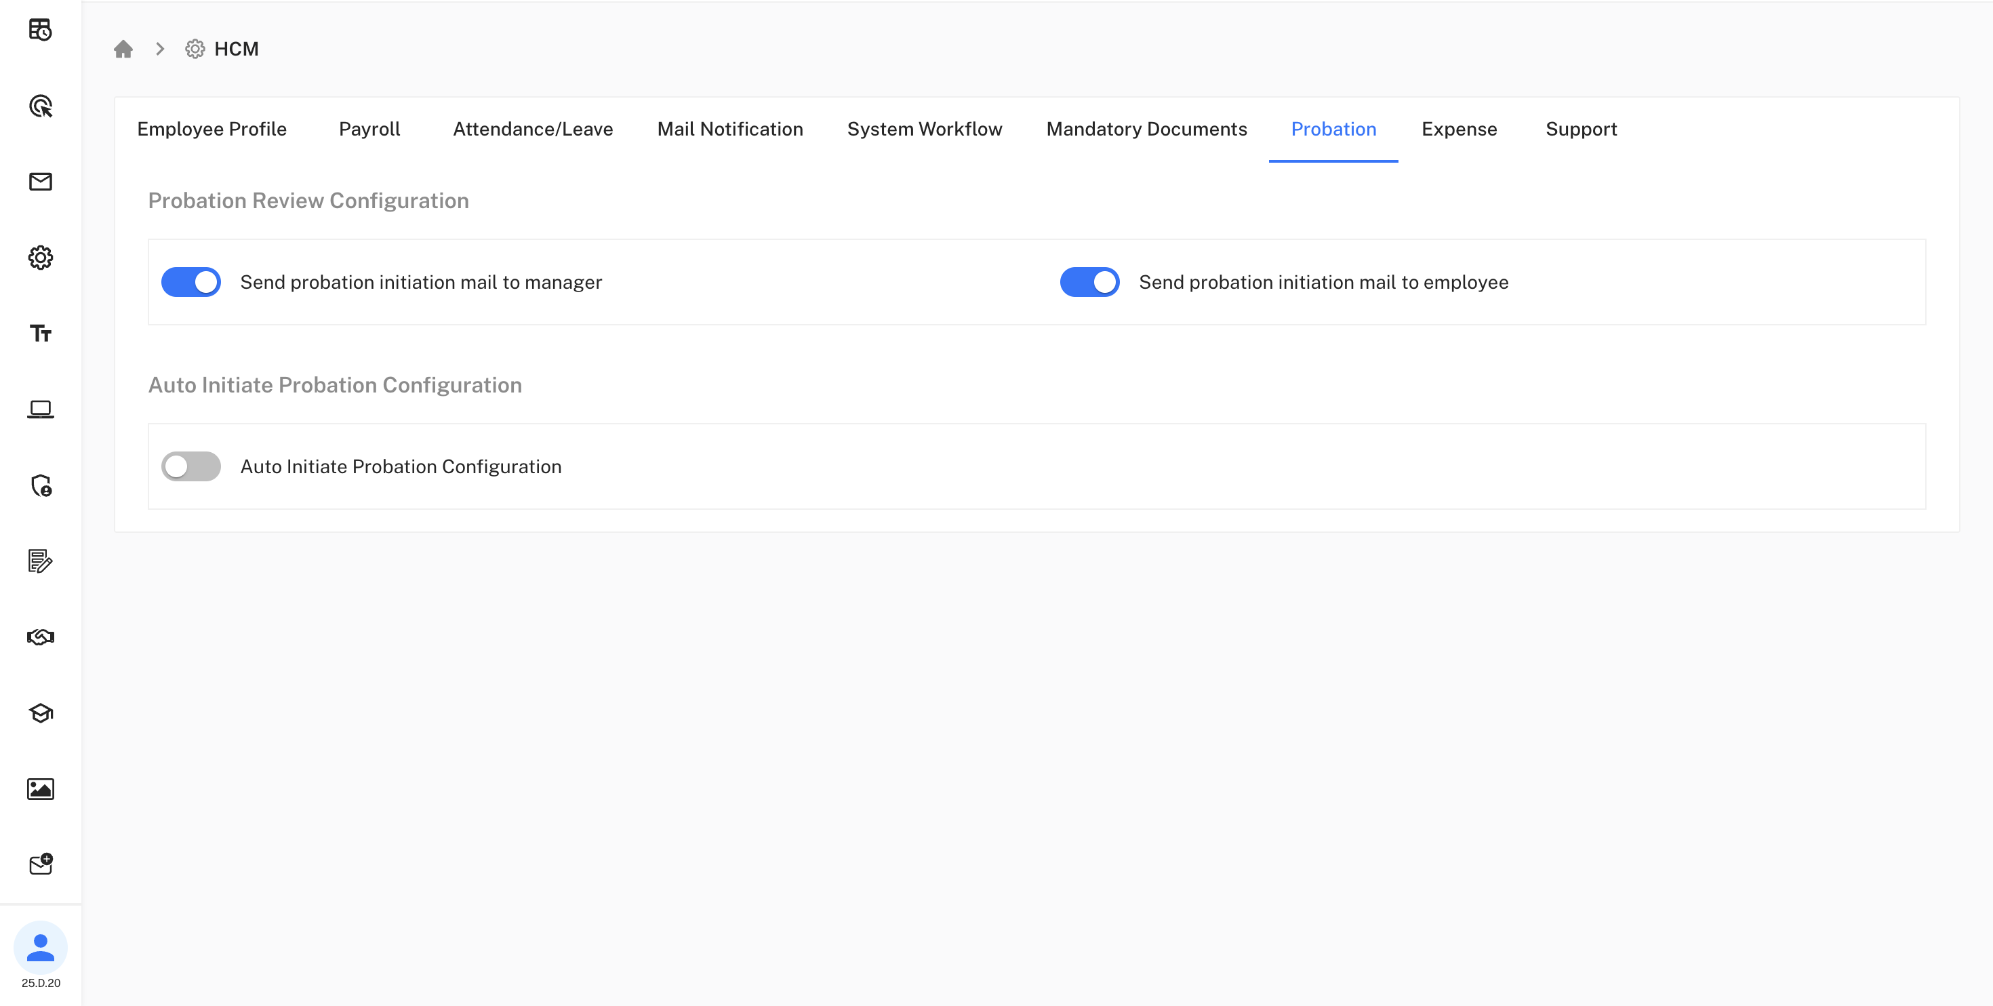
Task: Click the HCM breadcrumb link
Action: (235, 49)
